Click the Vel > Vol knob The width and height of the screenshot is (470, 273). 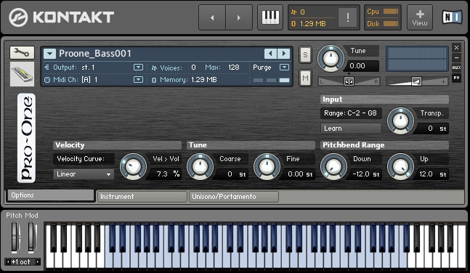[133, 166]
